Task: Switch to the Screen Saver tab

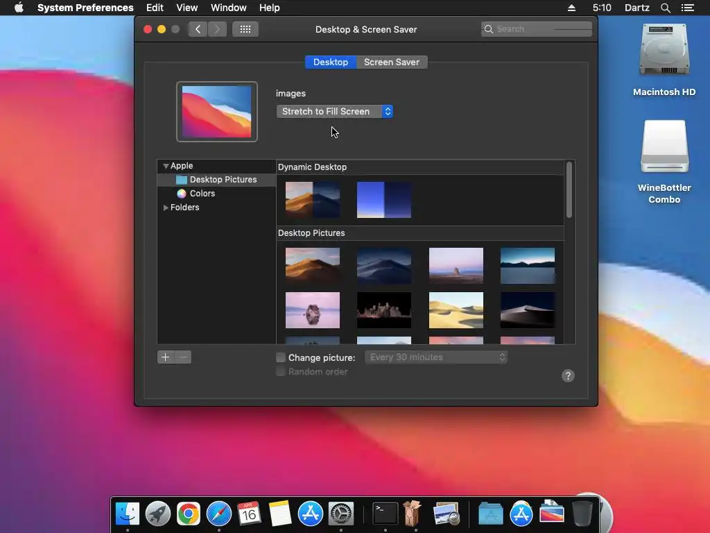Action: tap(392, 62)
